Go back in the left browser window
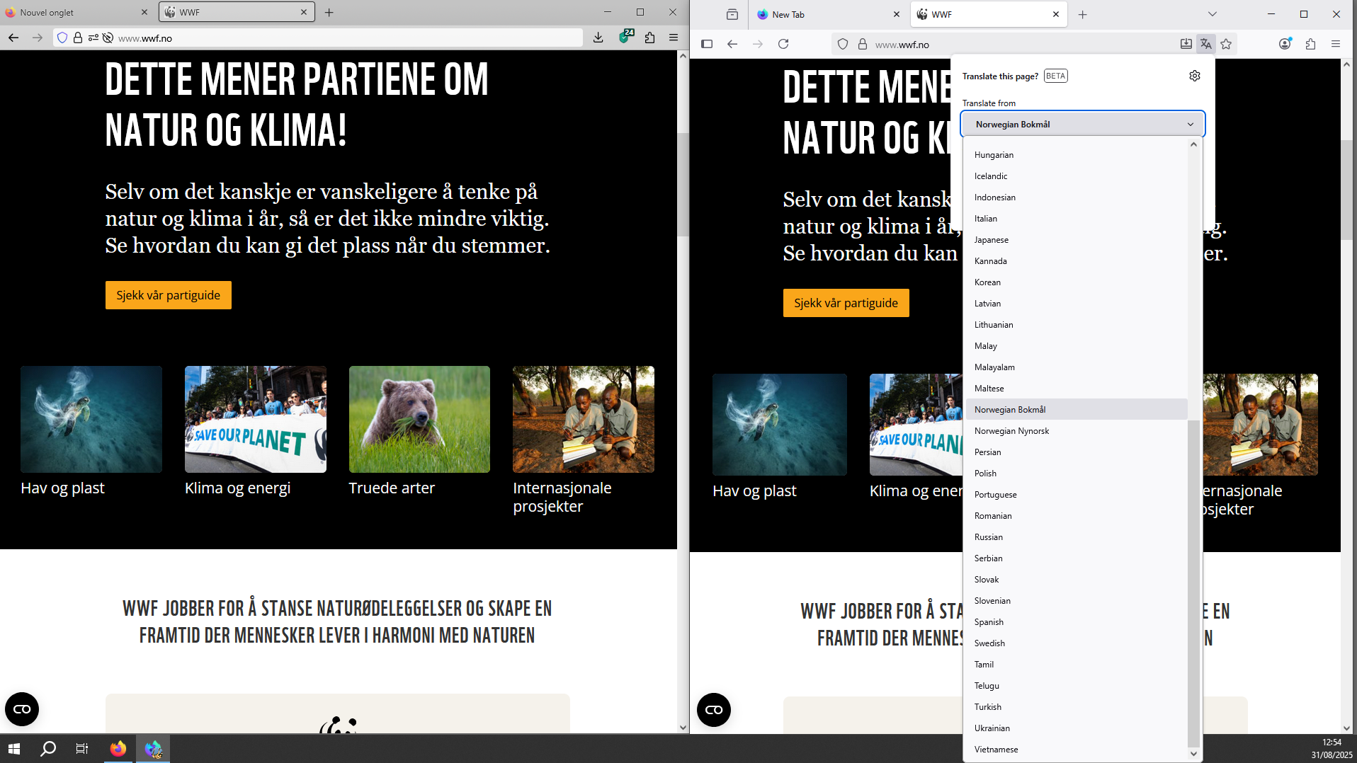1357x763 pixels. [13, 38]
